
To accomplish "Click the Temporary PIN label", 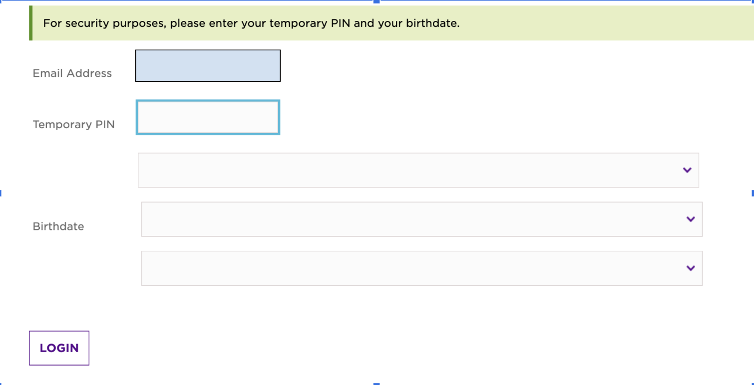I will (x=74, y=125).
